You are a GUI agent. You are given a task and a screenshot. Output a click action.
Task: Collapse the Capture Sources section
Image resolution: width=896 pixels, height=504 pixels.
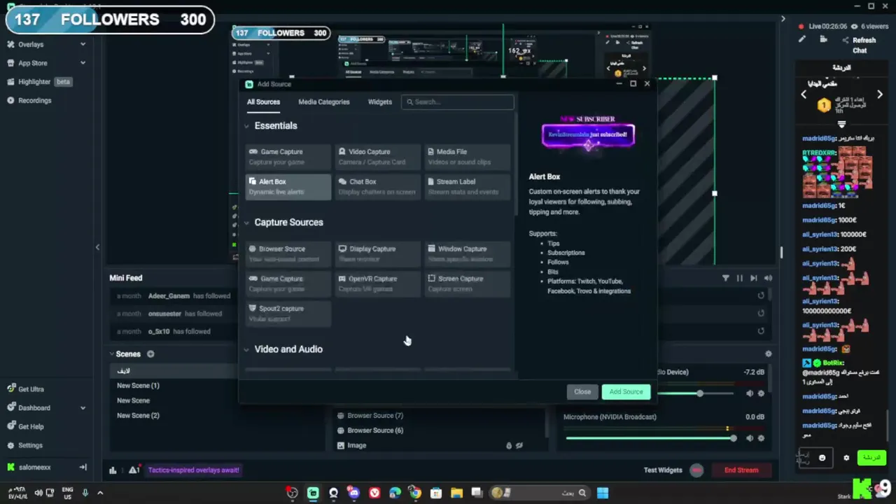pos(246,223)
